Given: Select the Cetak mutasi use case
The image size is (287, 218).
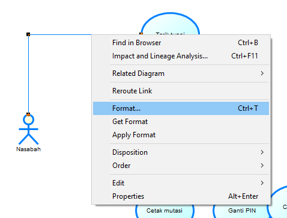Looking at the screenshot, I should [x=165, y=211].
